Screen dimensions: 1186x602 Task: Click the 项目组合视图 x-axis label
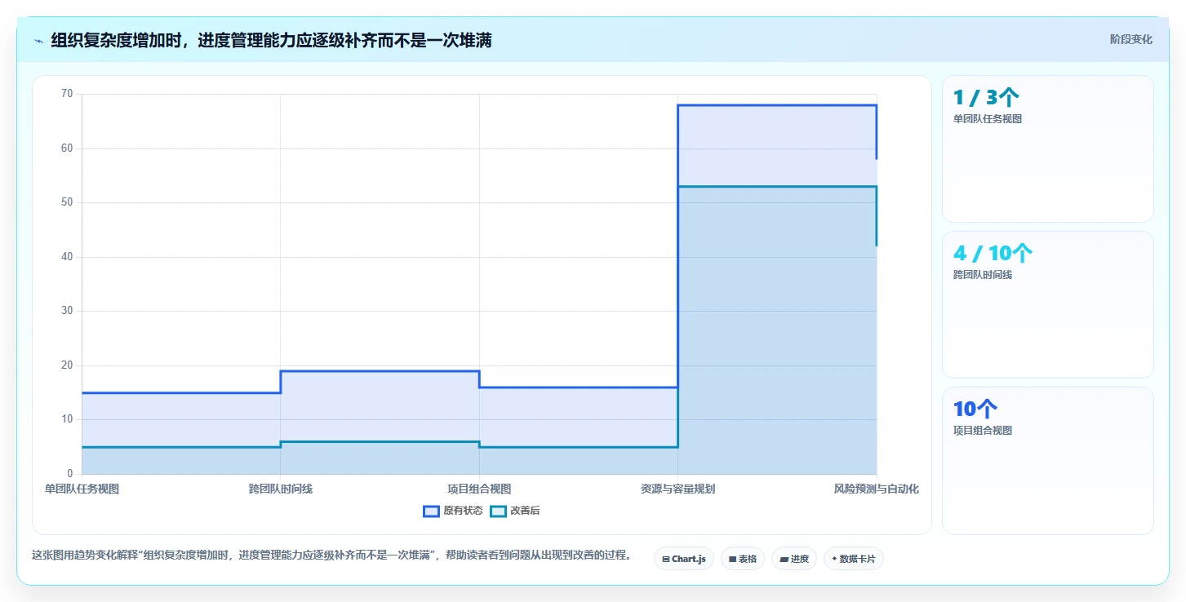479,489
